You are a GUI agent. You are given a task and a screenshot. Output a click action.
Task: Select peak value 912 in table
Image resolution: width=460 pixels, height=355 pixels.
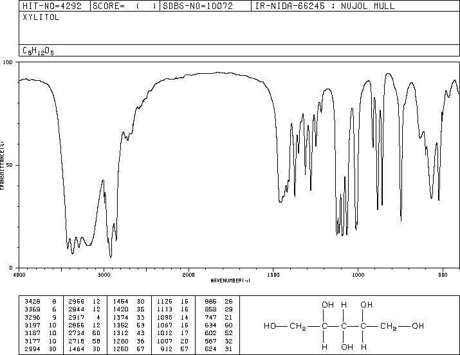click(167, 349)
